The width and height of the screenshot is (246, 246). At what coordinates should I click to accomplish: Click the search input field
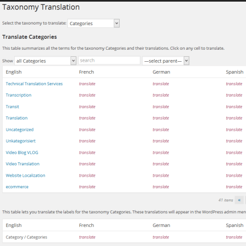pos(109,60)
